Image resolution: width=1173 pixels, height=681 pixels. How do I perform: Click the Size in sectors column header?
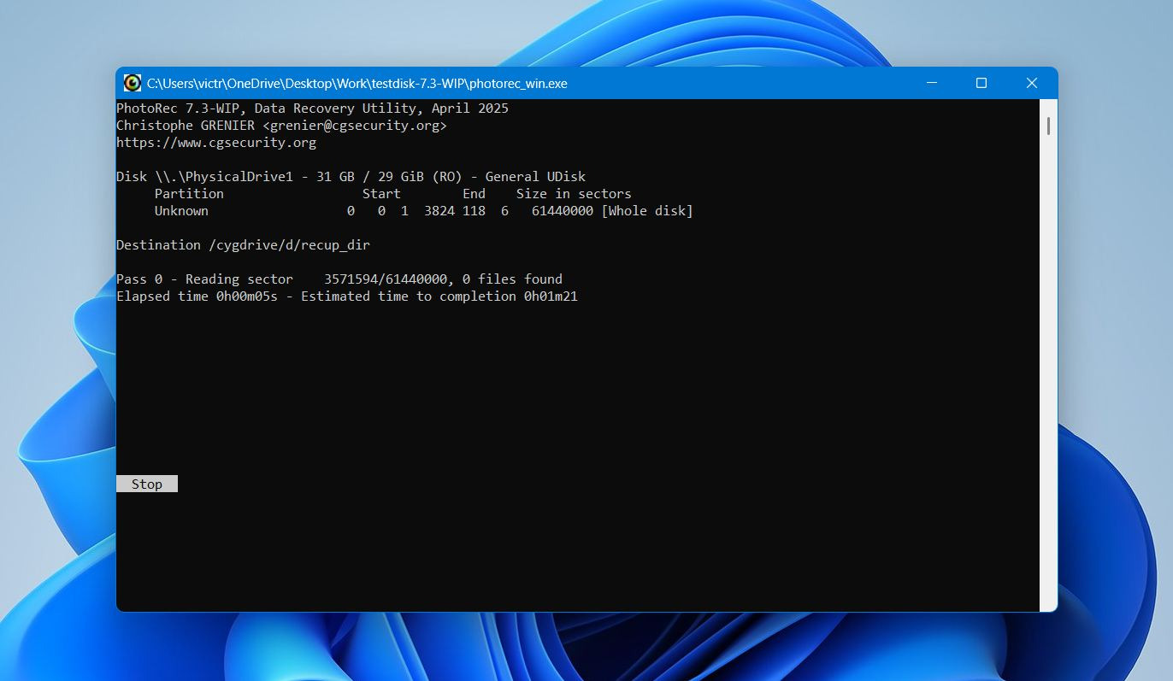[573, 194]
